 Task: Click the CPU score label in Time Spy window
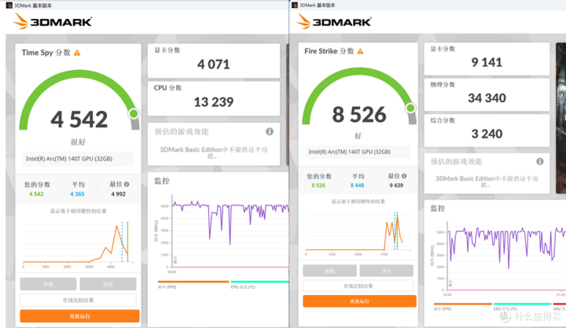pyautogui.click(x=168, y=88)
